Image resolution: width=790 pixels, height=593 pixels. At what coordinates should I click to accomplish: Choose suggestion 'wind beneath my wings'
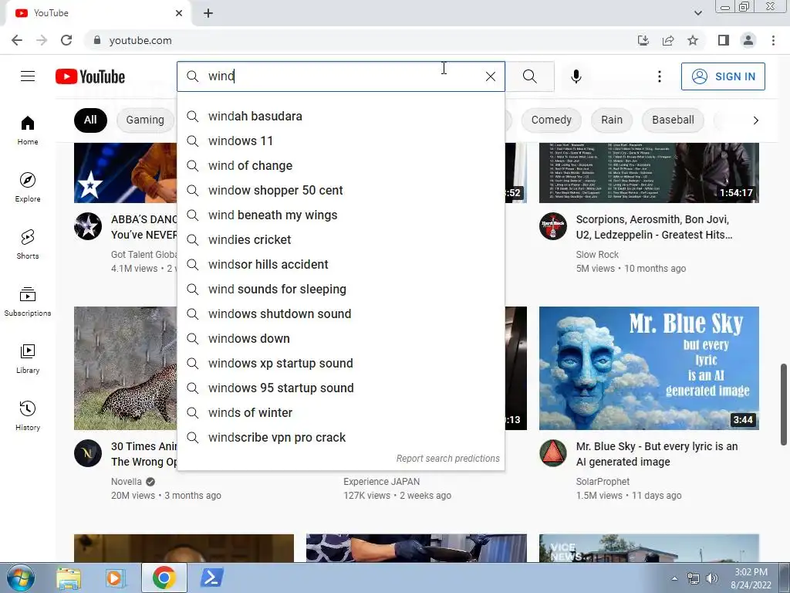pos(340,215)
